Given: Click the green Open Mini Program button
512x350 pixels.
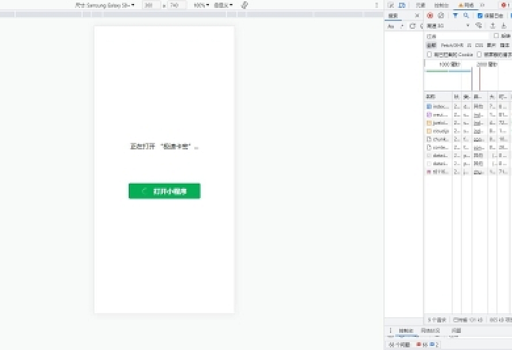Looking at the screenshot, I should click(x=165, y=191).
